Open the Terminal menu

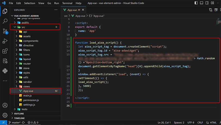[x=67, y=3]
